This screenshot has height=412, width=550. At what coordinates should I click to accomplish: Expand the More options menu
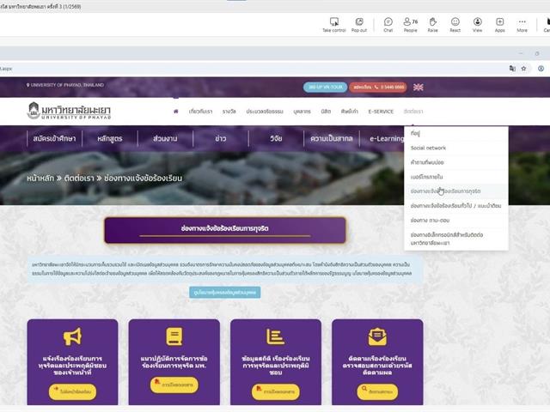coord(522,23)
